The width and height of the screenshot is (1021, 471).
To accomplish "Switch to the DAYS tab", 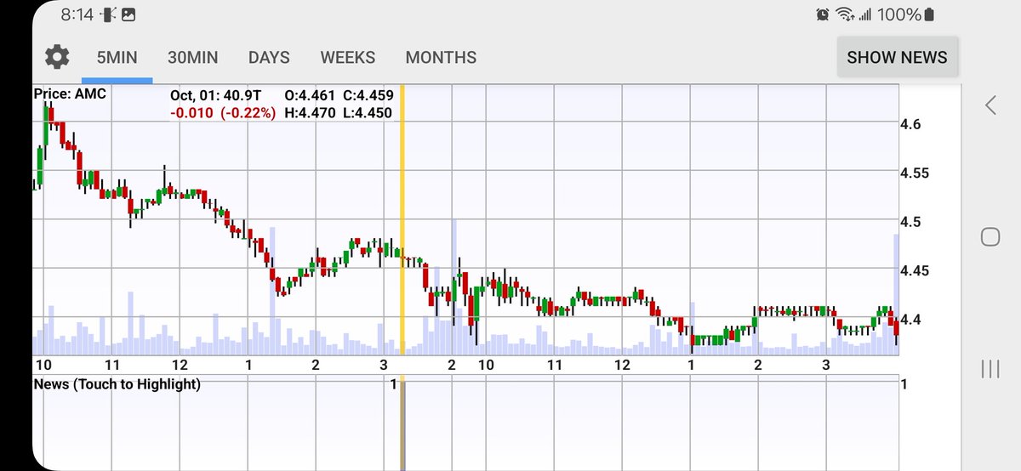I will (x=269, y=58).
